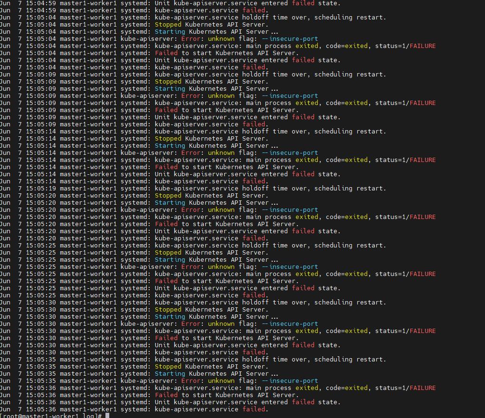This screenshot has height=418, width=485.
Task: Select the 15:05:30 'main process exited' line
Action: (x=218, y=331)
